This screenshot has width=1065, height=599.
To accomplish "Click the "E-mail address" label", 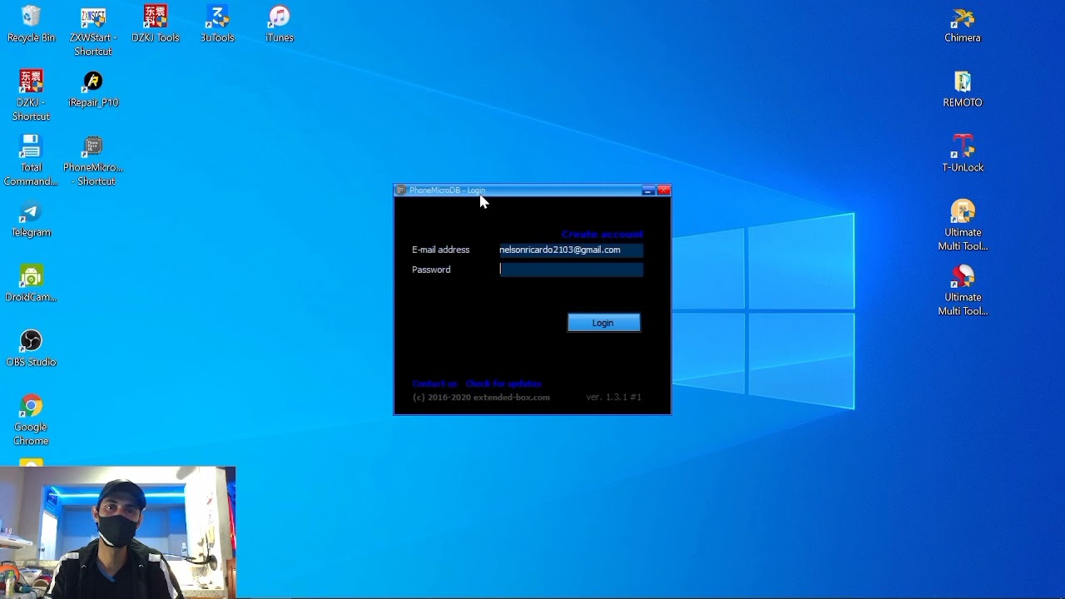I will click(441, 250).
